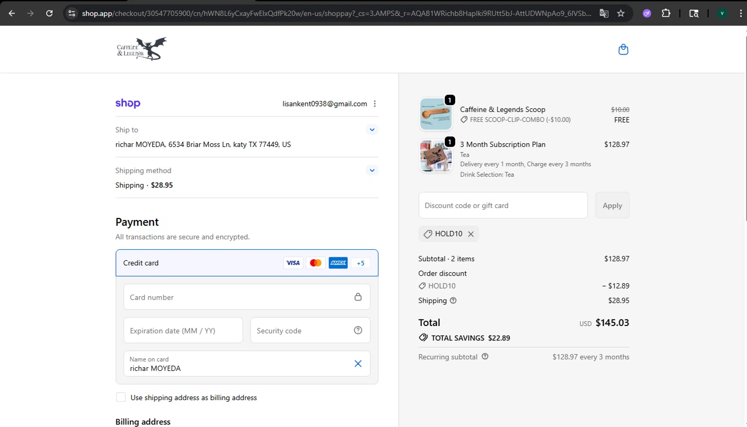Check Use shipping address as billing address
The image size is (747, 427).
tap(121, 397)
